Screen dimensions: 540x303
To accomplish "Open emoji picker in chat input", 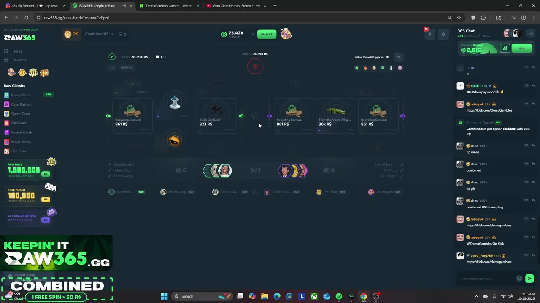I will click(519, 279).
